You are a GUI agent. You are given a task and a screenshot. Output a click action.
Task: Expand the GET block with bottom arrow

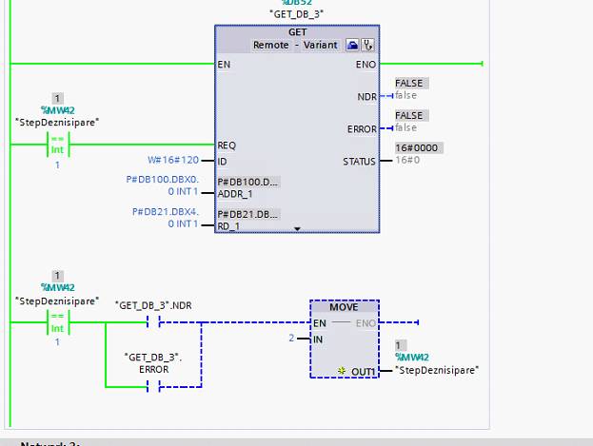297,229
